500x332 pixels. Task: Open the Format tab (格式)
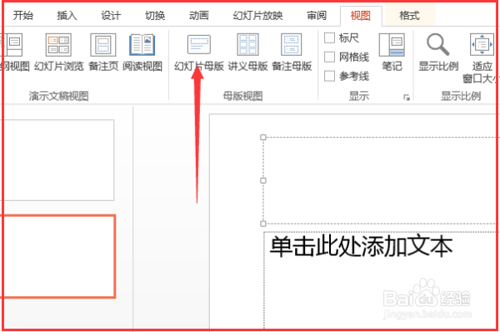pos(410,15)
